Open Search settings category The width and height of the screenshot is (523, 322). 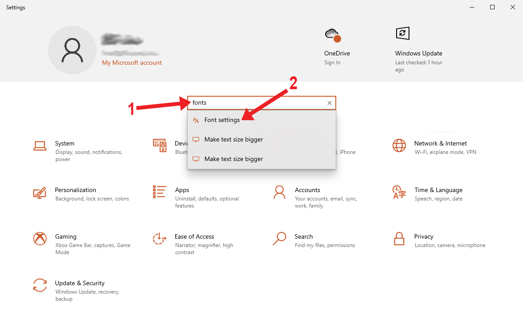click(x=303, y=237)
